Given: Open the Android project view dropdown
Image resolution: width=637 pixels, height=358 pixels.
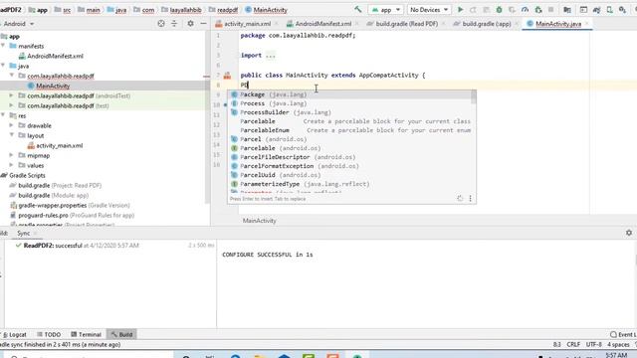Looking at the screenshot, I should coord(18,24).
